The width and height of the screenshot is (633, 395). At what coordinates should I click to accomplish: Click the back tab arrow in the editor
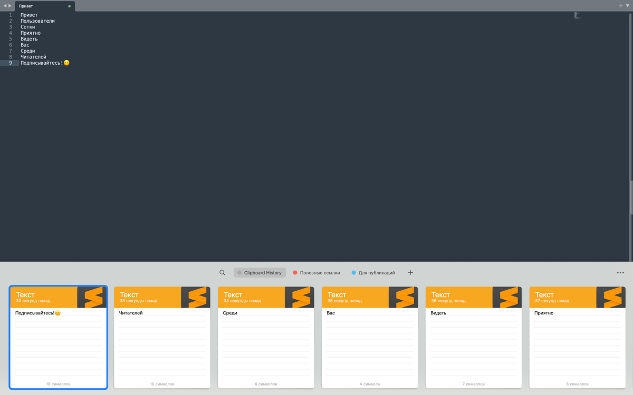(5, 6)
